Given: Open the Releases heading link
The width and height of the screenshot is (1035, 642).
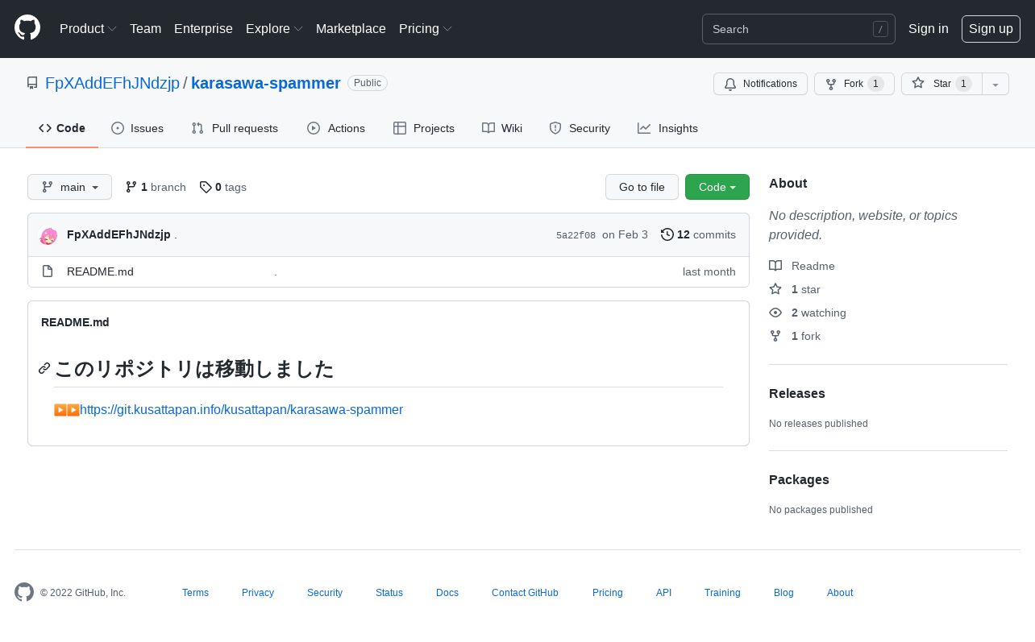Looking at the screenshot, I should (797, 393).
